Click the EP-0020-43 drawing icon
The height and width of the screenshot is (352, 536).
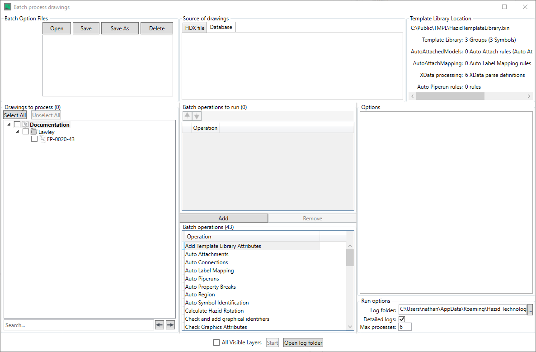click(x=42, y=139)
